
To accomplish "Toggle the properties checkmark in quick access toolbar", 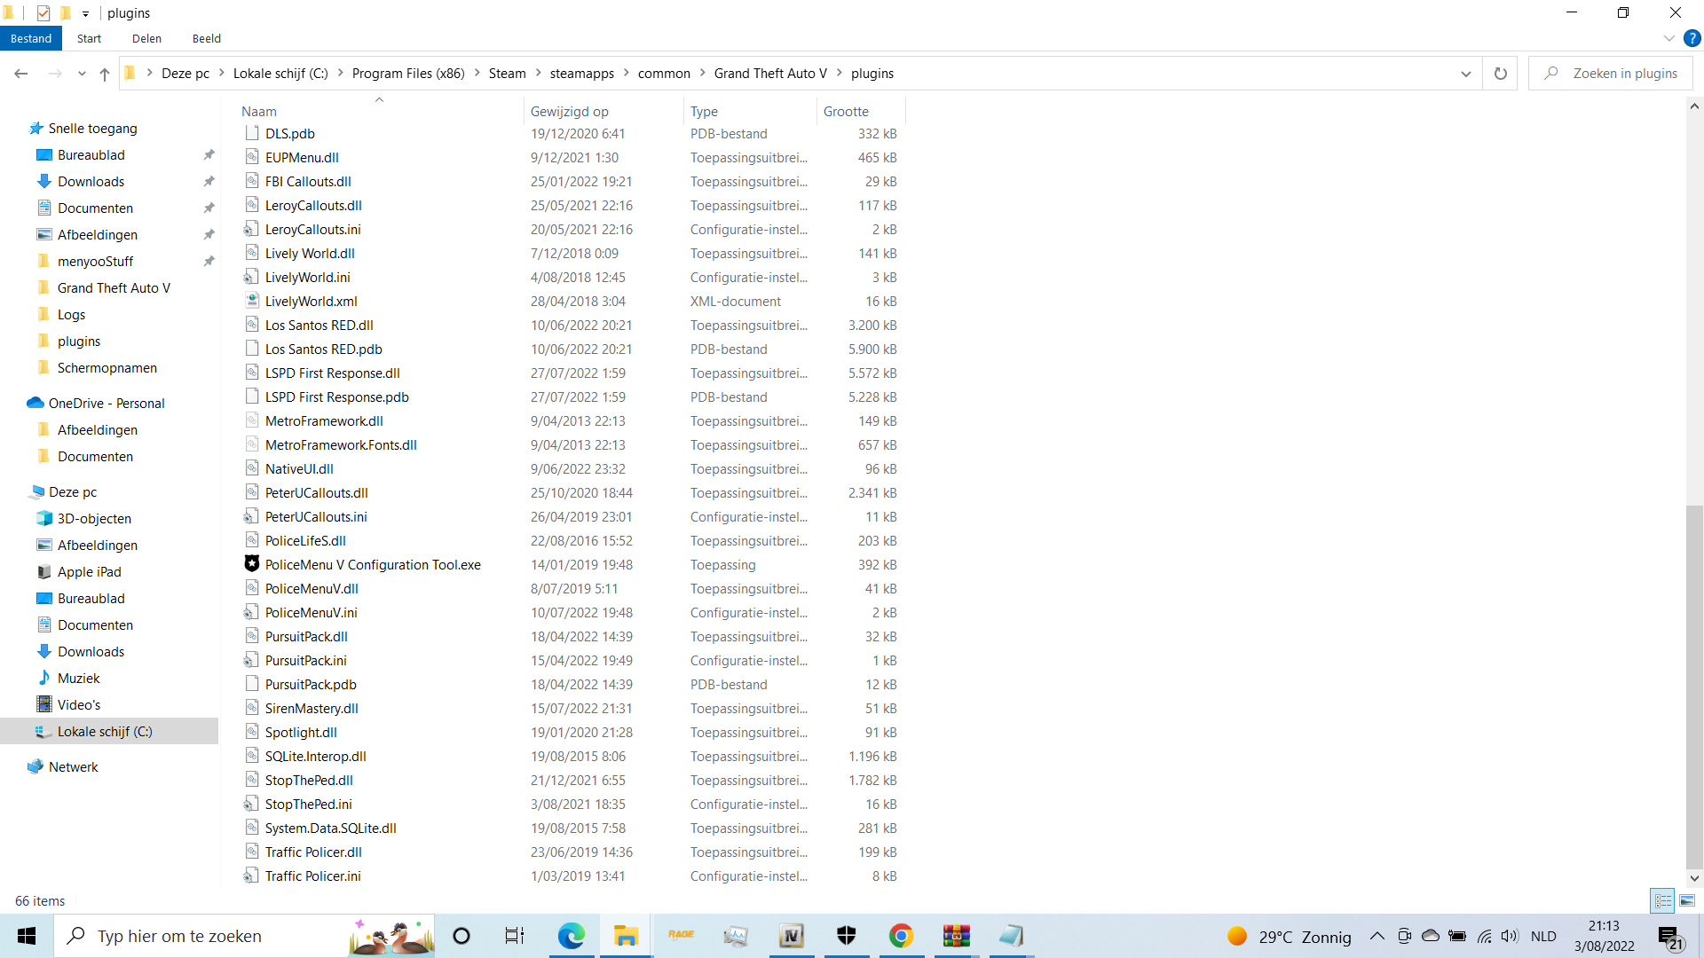I will [x=43, y=13].
